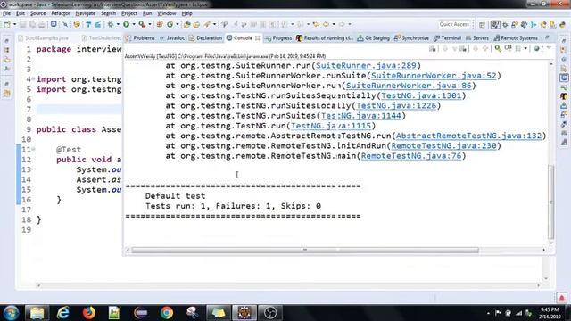Open the Run dropdown arrow beside green play

[134, 24]
